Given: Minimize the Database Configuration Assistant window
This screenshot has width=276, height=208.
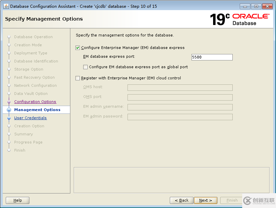Looking at the screenshot, I should click(x=245, y=6).
